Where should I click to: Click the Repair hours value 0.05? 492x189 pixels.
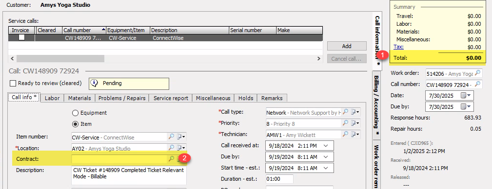(475, 129)
